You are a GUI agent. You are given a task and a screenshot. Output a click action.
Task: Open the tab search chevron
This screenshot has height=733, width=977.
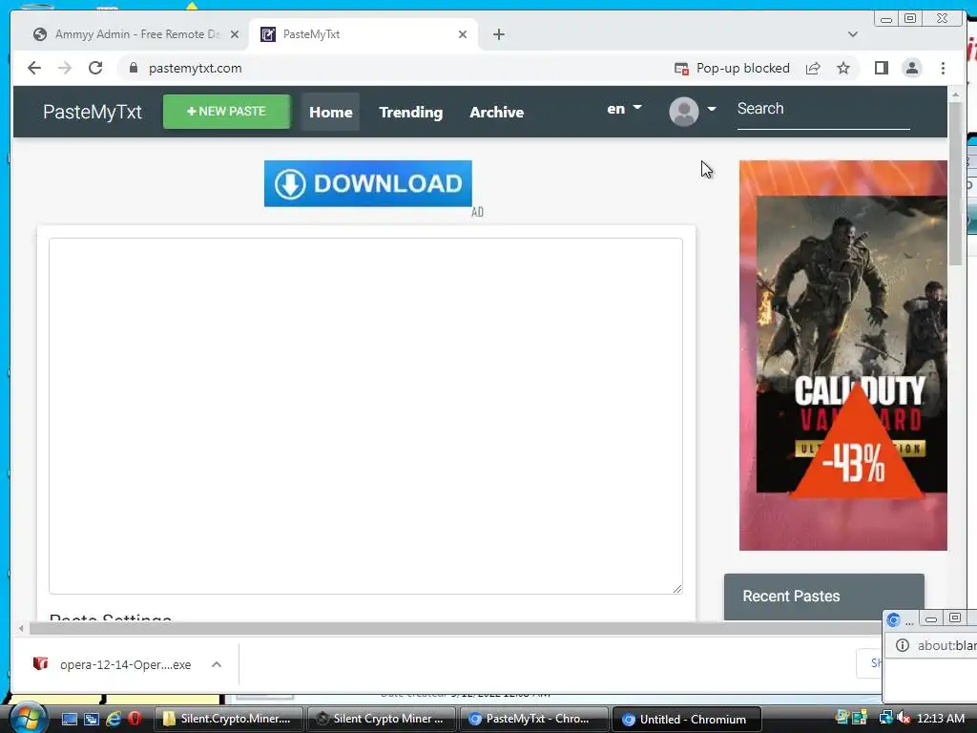click(852, 34)
